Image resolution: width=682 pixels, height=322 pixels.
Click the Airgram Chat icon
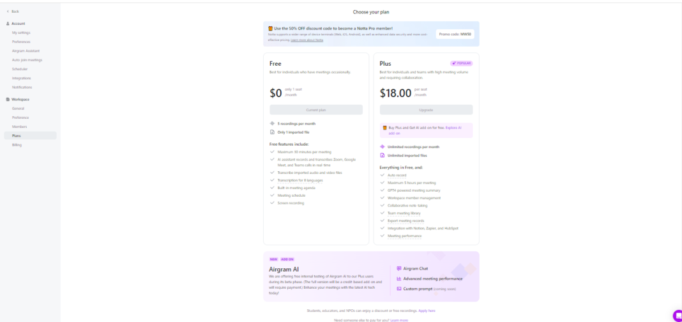click(x=399, y=268)
